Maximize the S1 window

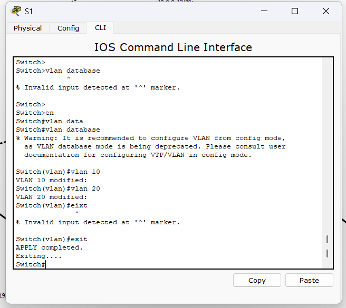tap(295, 11)
